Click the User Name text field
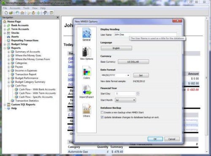 tap(145, 35)
